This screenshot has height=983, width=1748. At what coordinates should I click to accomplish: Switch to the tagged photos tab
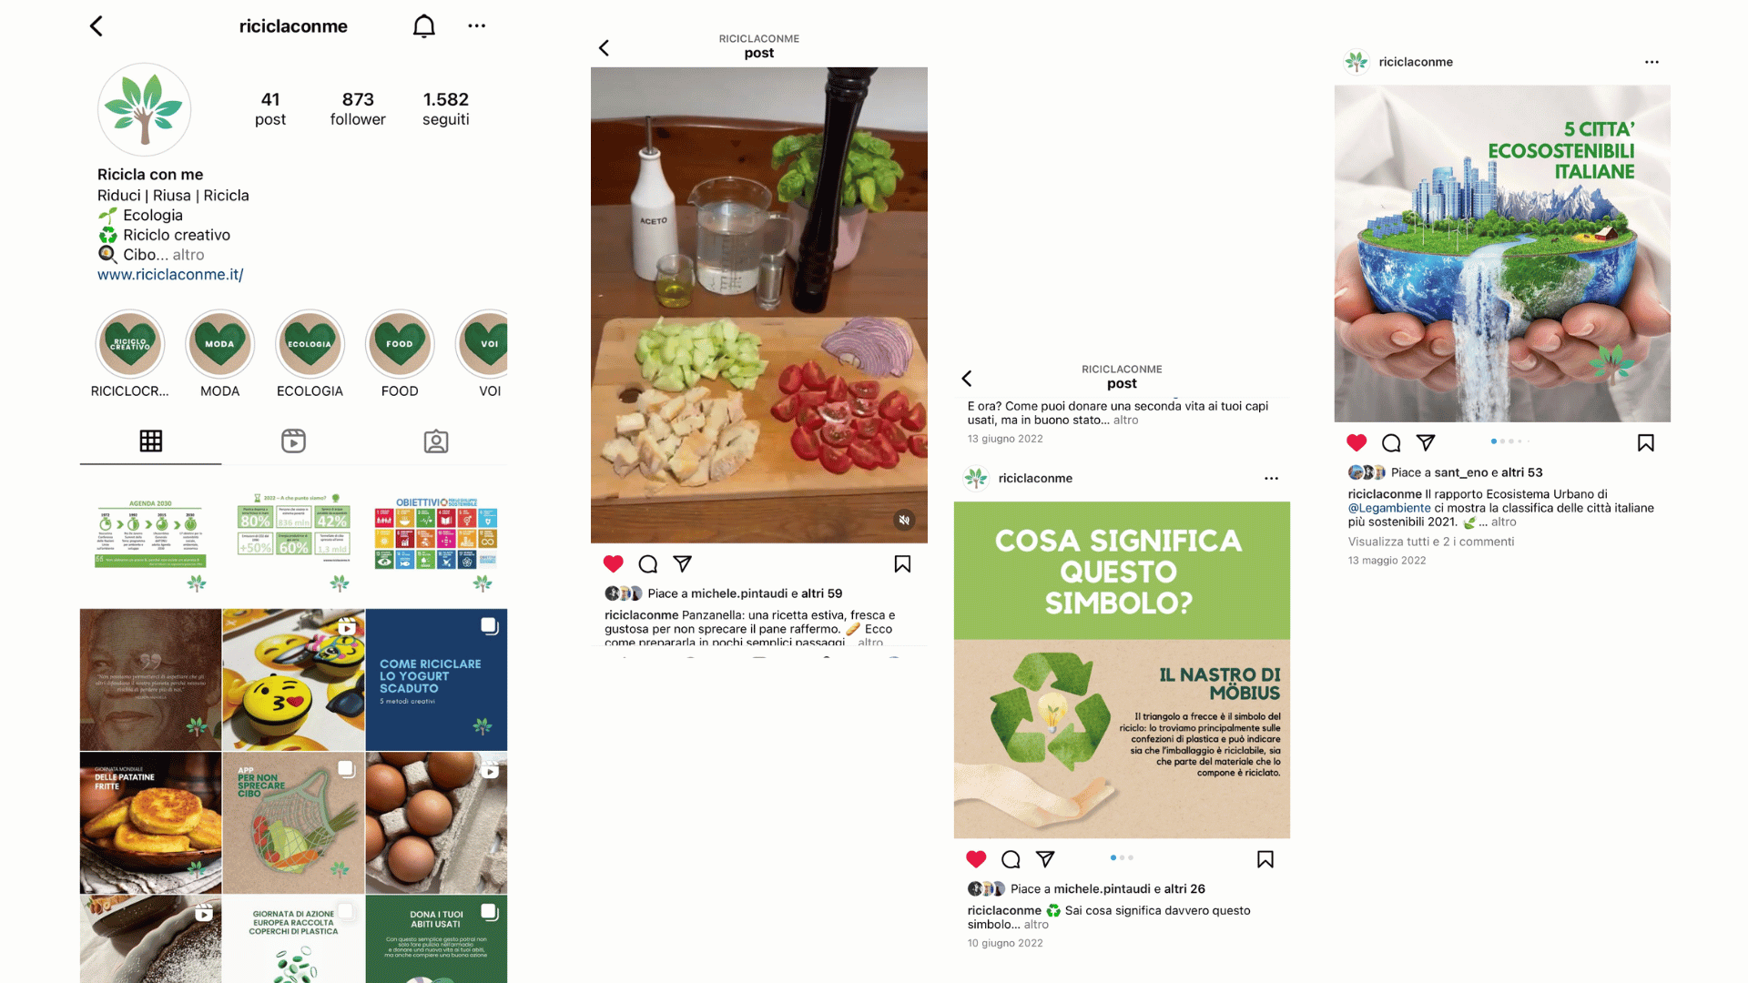click(x=436, y=441)
